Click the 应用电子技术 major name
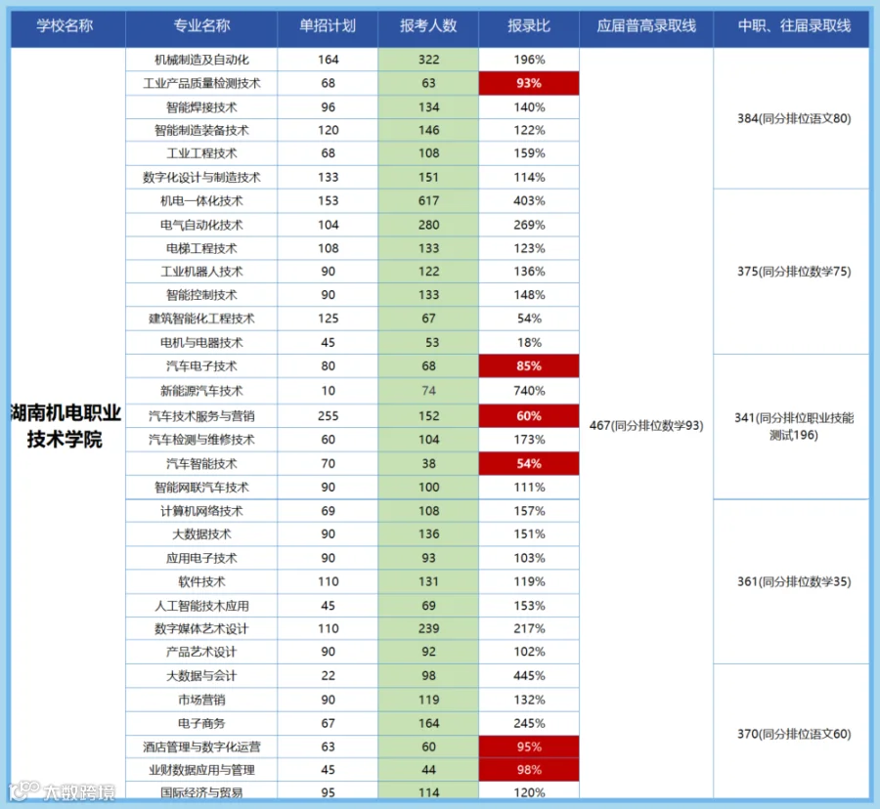The width and height of the screenshot is (880, 809). 201,558
